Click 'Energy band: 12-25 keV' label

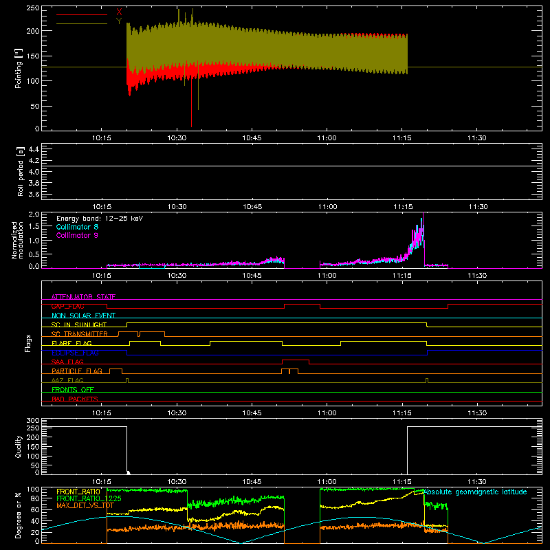100,219
